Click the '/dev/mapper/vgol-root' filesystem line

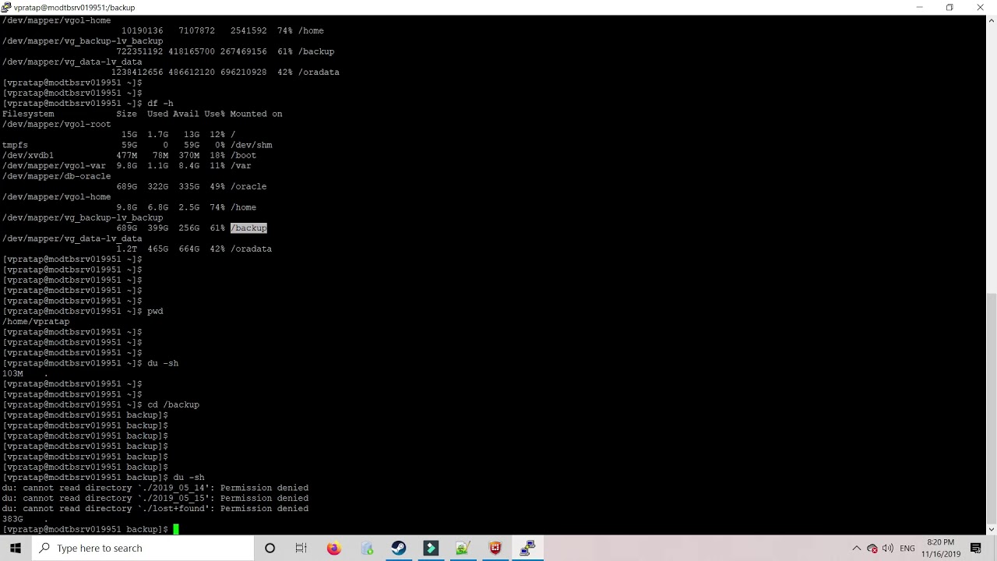(56, 124)
